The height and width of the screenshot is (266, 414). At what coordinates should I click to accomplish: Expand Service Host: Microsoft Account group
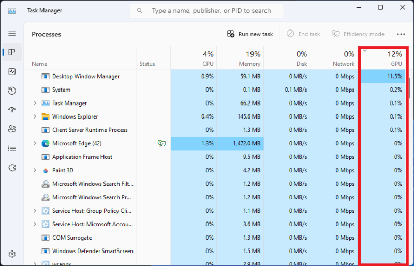(x=35, y=224)
